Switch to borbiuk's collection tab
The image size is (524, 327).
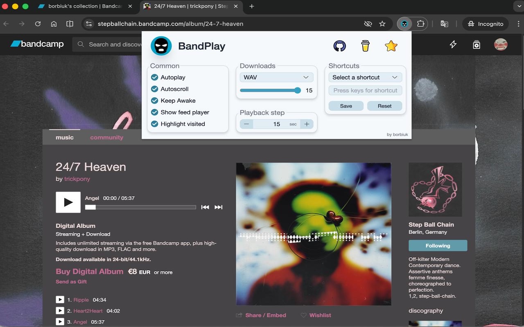(85, 6)
